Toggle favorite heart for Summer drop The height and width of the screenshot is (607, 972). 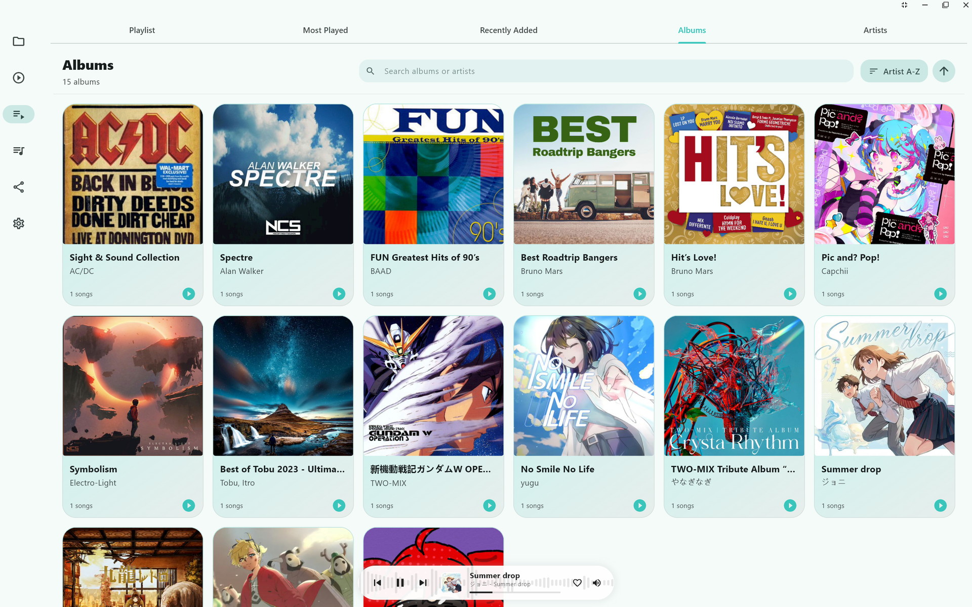tap(577, 583)
